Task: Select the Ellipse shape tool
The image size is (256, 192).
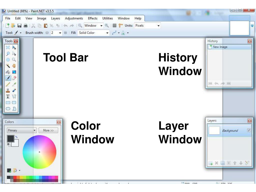Action: [x=8, y=109]
